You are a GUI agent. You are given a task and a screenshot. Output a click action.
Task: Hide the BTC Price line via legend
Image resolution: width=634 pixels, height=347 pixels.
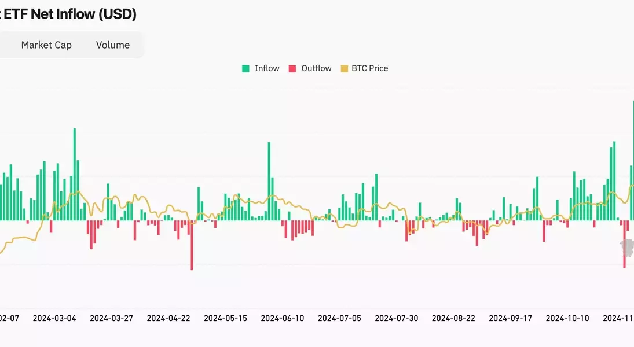pos(369,68)
